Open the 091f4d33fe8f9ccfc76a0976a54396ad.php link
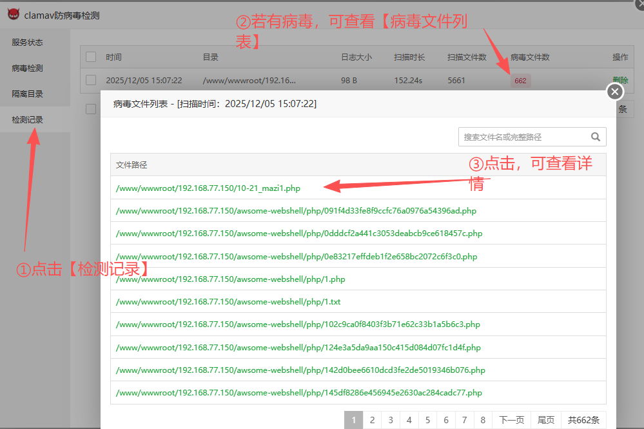The image size is (644, 429). click(296, 211)
